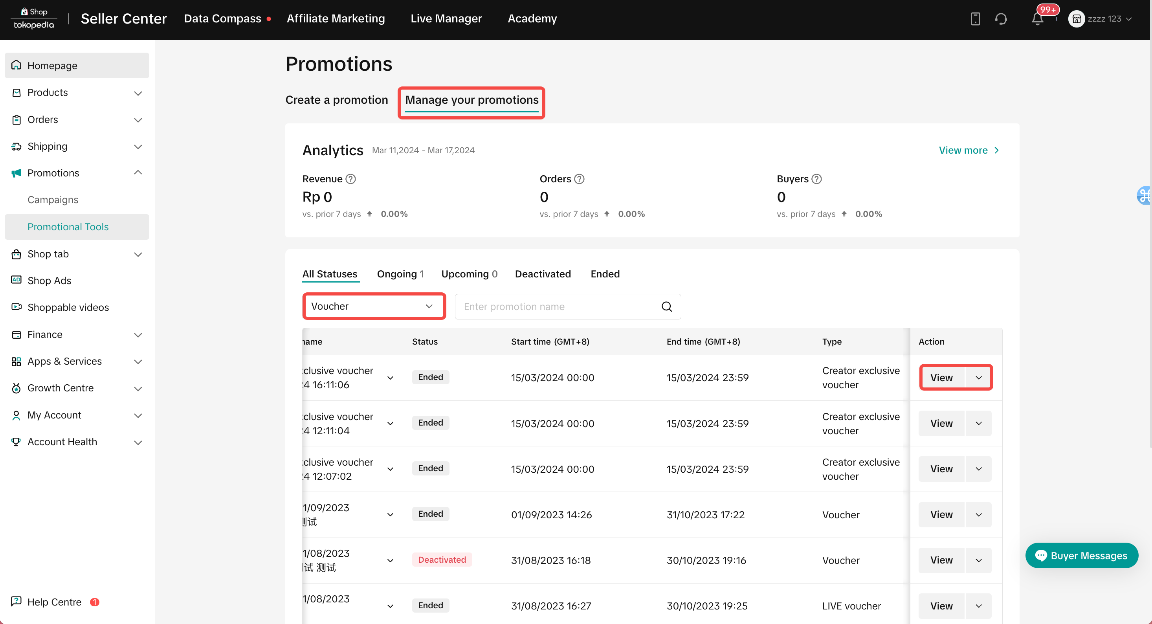This screenshot has width=1152, height=624.
Task: Click the Buyers help question mark icon
Action: pyautogui.click(x=816, y=179)
